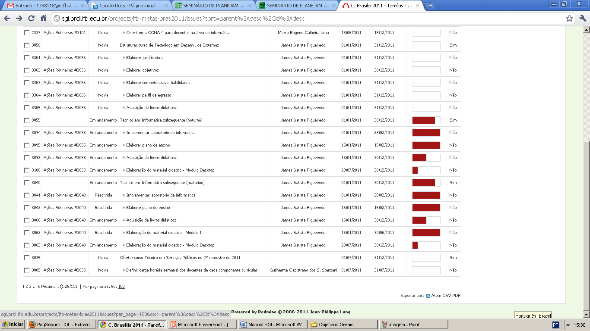Click arrow beside Implementar laboratorio, issue 3094
Image resolution: width=590 pixels, height=331 pixels.
124,133
